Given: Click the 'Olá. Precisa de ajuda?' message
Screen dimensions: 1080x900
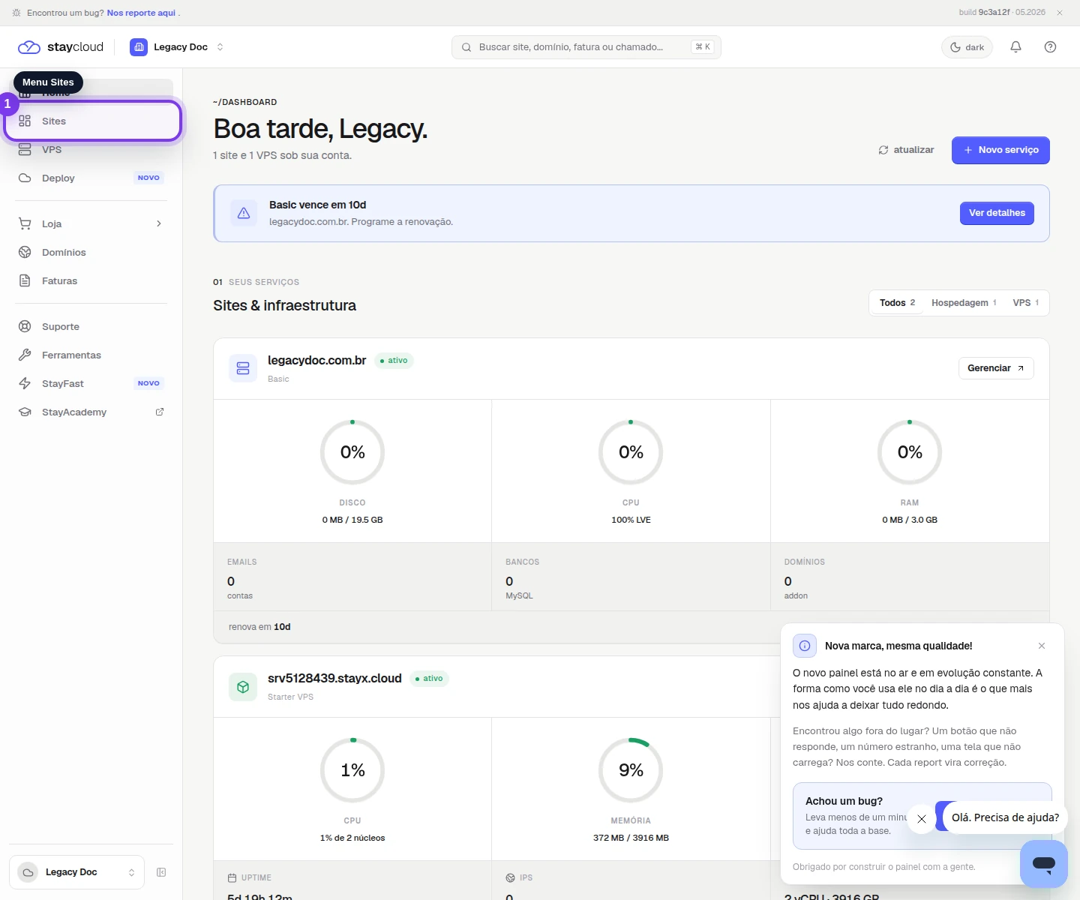Looking at the screenshot, I should click(1005, 817).
